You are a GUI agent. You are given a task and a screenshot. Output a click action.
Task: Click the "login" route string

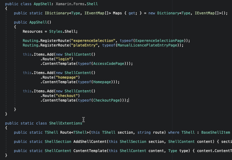point(63,59)
